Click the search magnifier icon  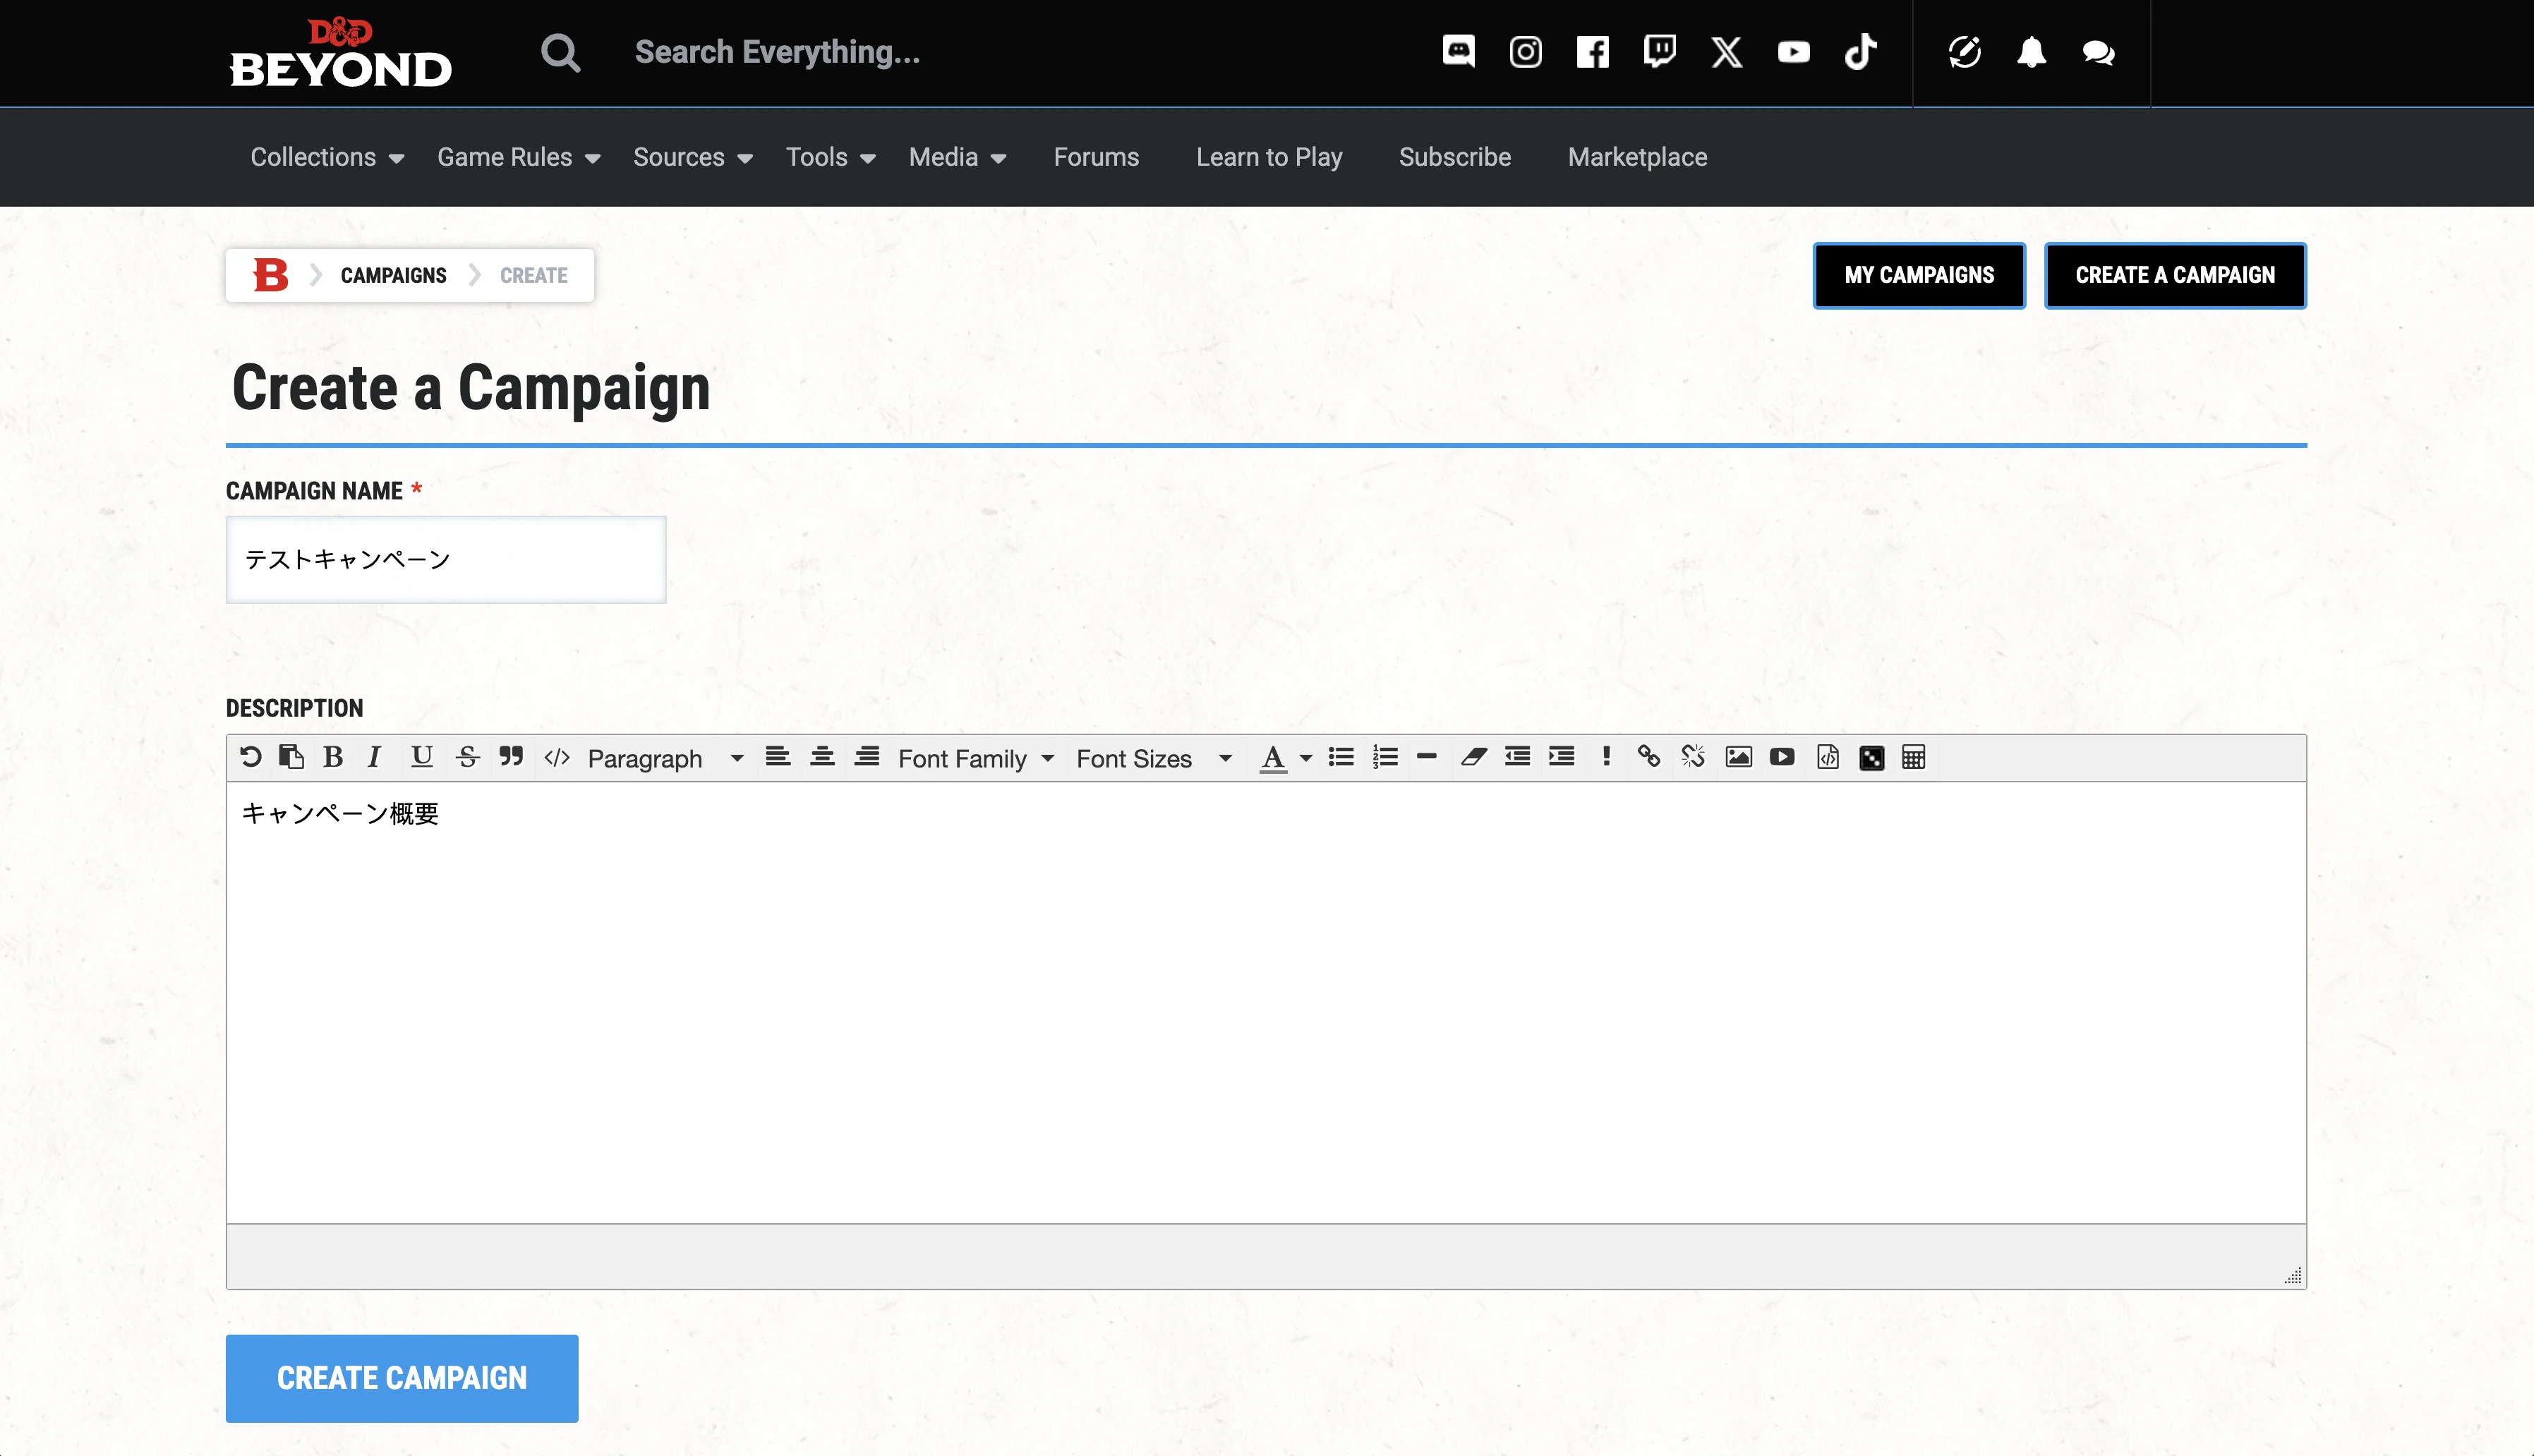[561, 52]
